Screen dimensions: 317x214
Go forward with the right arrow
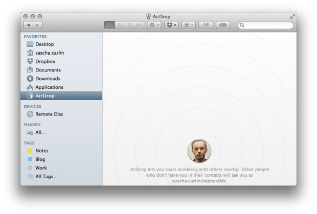[x=38, y=25]
